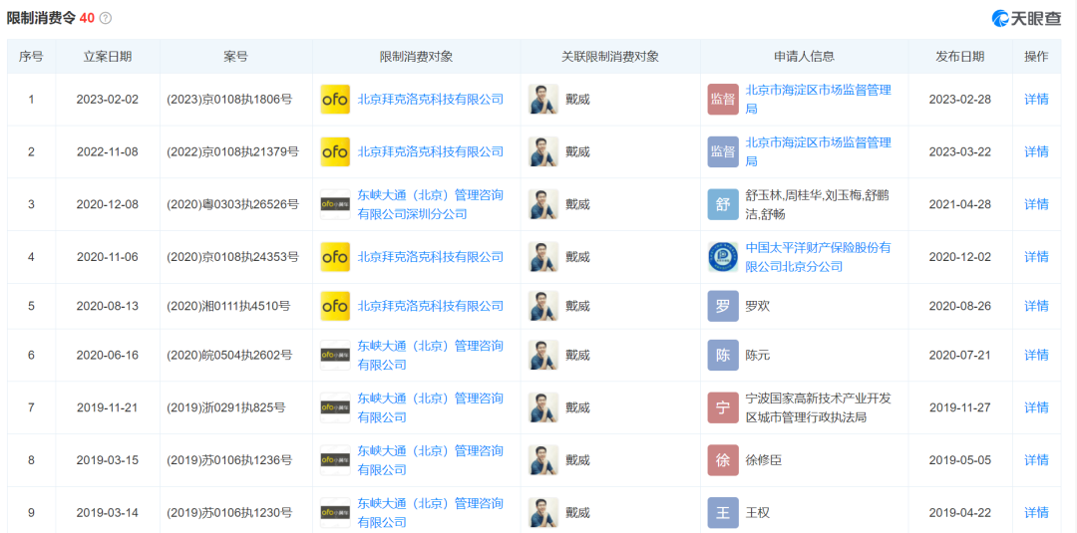The image size is (1077, 533).
Task: Open 北京拜克洛克科技有限公司 link in row 2
Action: pos(431,151)
